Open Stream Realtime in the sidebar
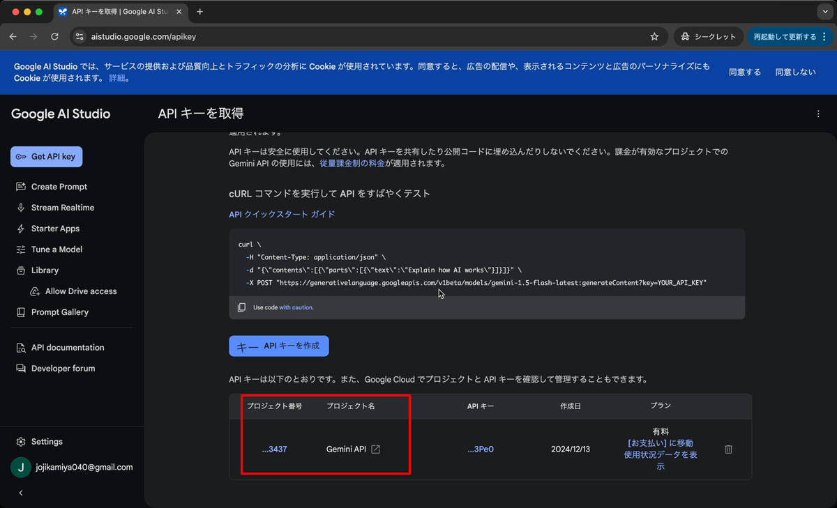Screen dimensions: 837x508 click(63, 208)
